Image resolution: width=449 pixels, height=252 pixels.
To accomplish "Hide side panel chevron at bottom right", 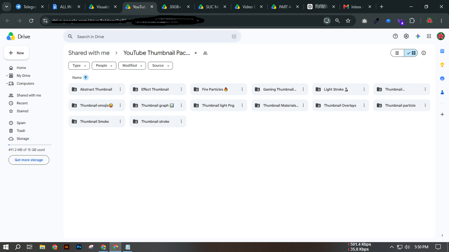I will pyautogui.click(x=442, y=236).
